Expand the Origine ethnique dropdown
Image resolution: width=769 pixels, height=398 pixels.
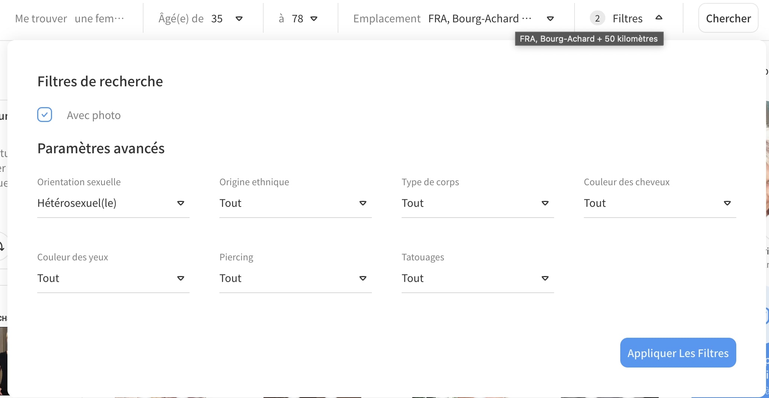tap(295, 203)
